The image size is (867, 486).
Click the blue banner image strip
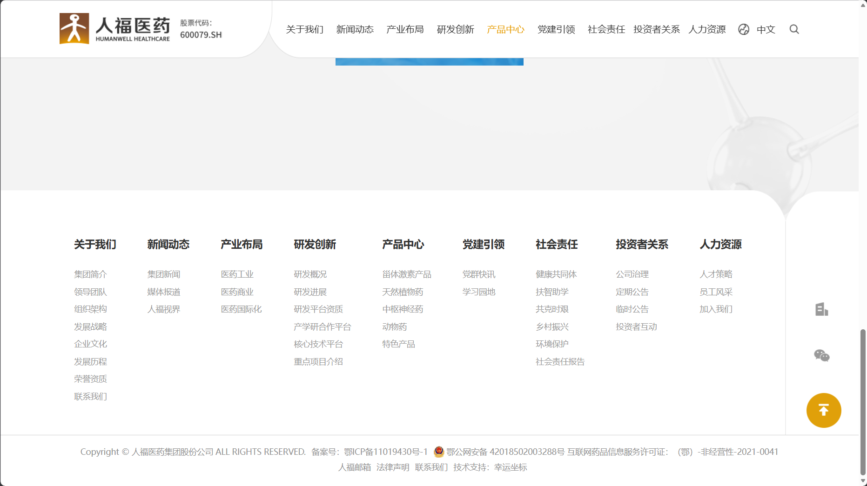click(429, 62)
